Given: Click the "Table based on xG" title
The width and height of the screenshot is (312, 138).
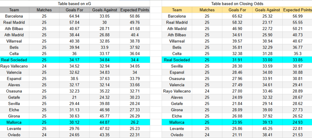Looking at the screenshot, I should click(75, 4).
